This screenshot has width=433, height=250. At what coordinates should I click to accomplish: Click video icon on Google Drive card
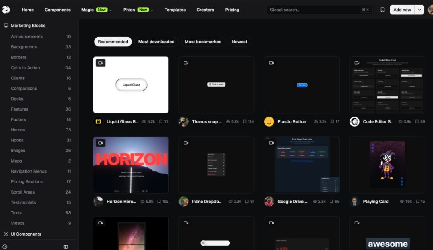click(271, 143)
